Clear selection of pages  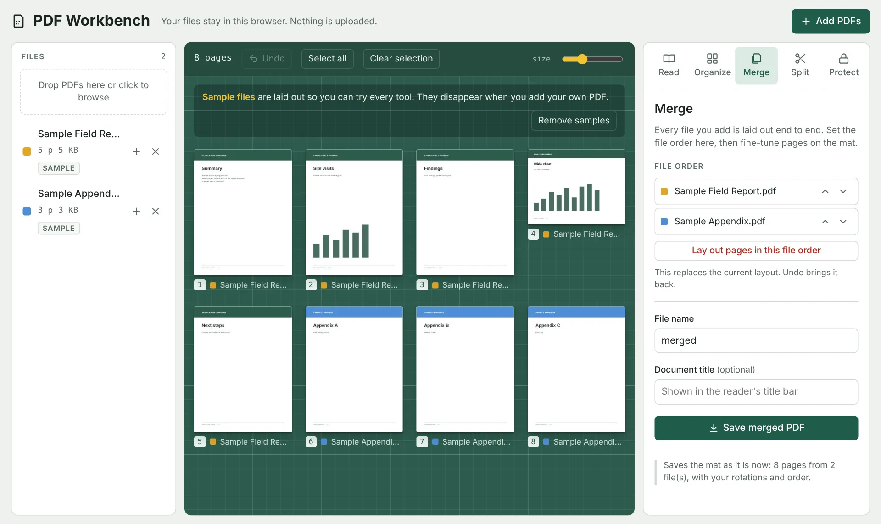click(401, 59)
